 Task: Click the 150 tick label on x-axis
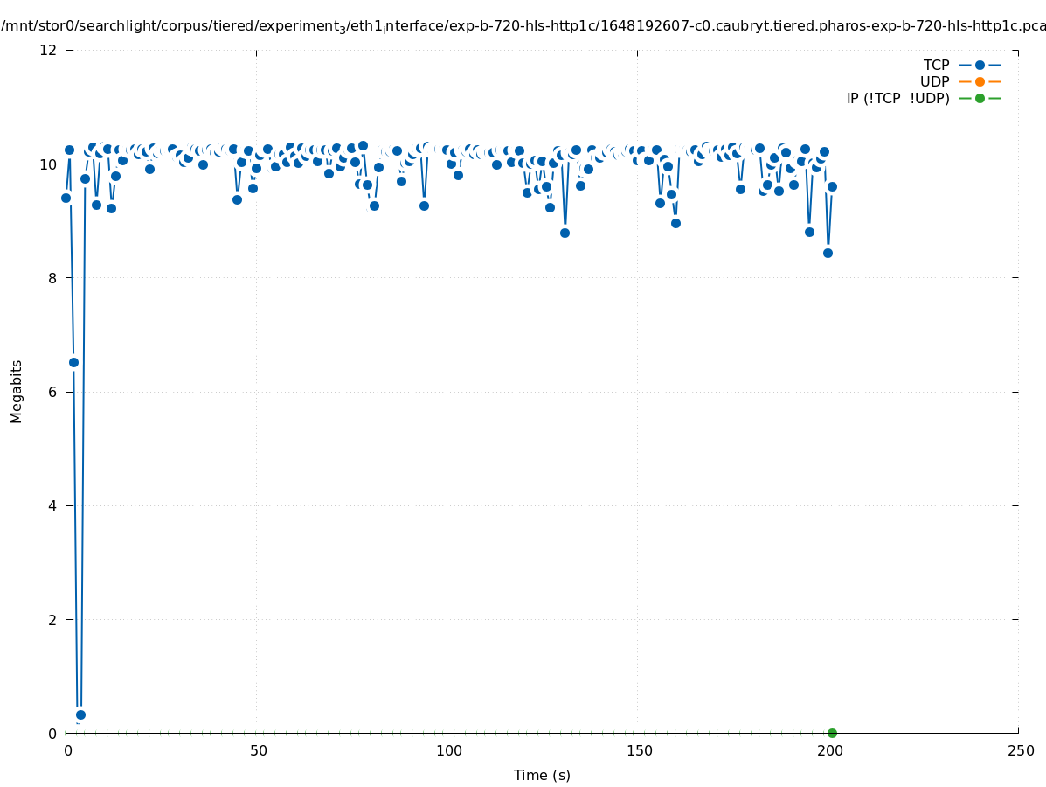tap(638, 750)
